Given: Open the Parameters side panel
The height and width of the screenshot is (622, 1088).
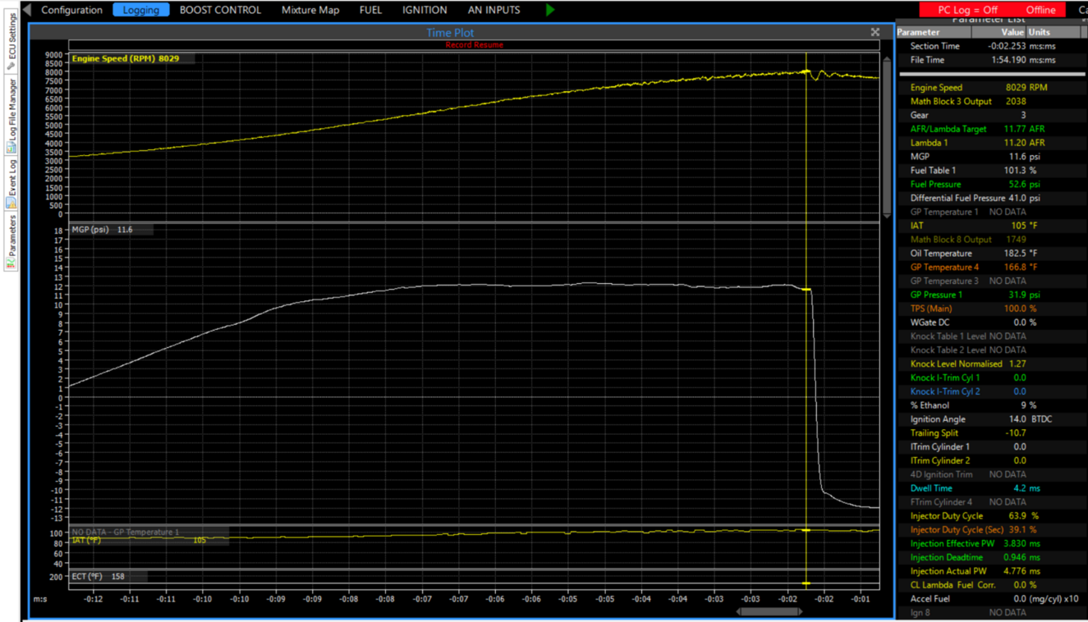Looking at the screenshot, I should click(11, 241).
